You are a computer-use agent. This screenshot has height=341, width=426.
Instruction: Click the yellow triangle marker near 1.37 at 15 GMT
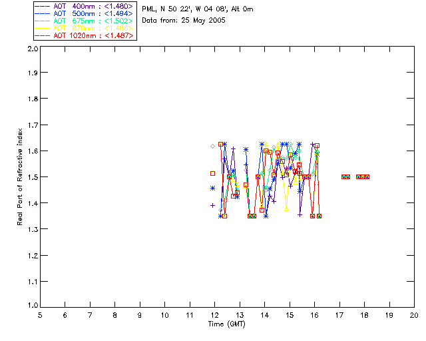pyautogui.click(x=287, y=209)
